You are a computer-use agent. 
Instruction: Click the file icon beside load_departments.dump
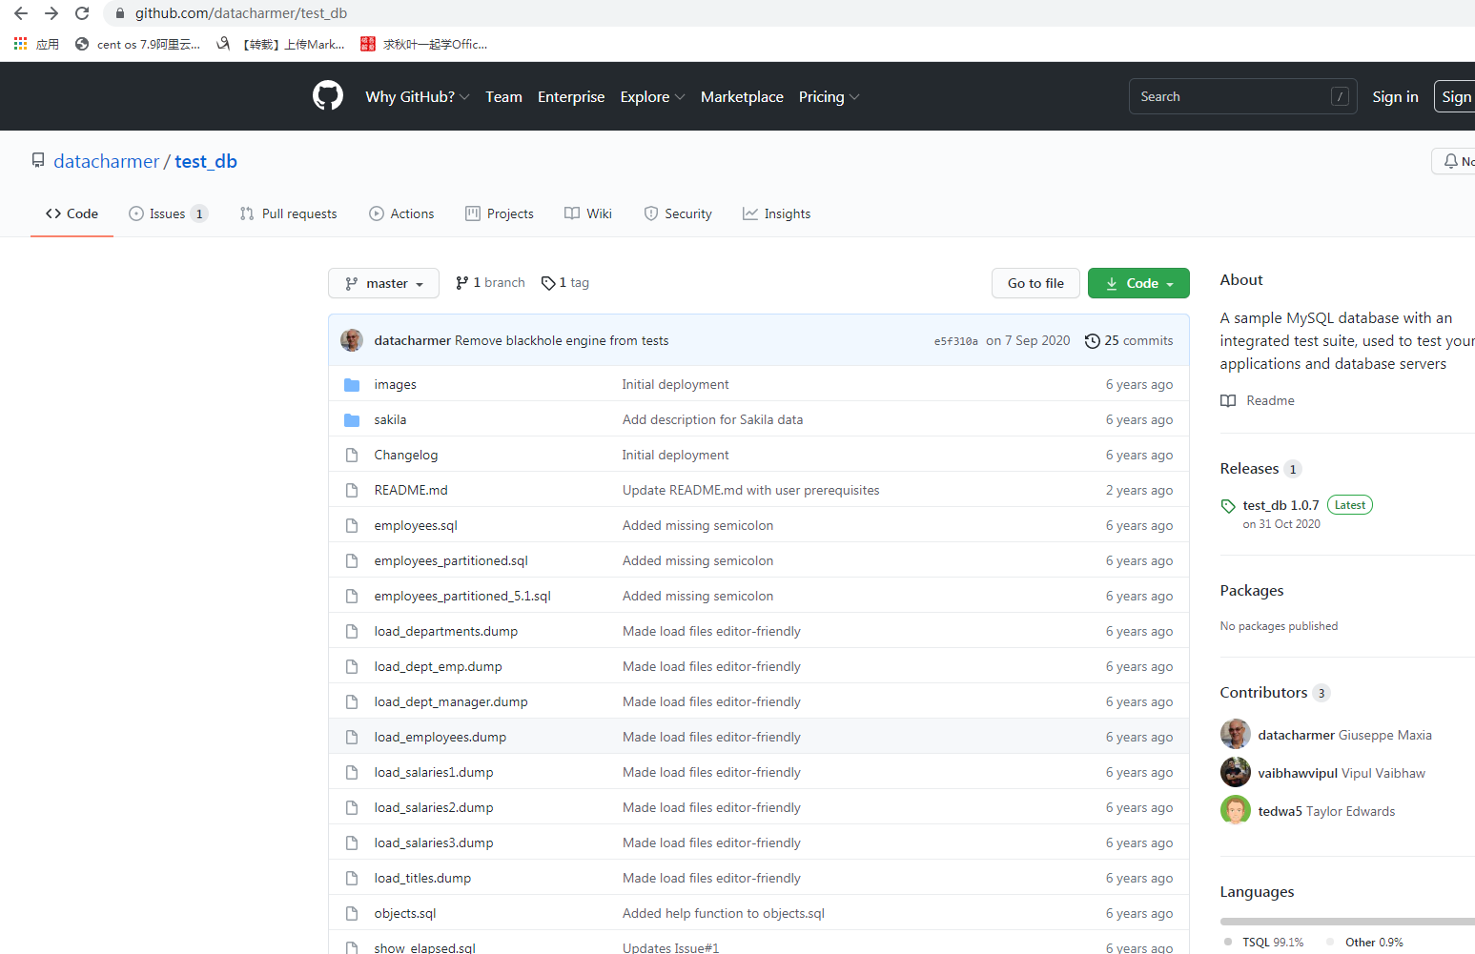click(352, 632)
